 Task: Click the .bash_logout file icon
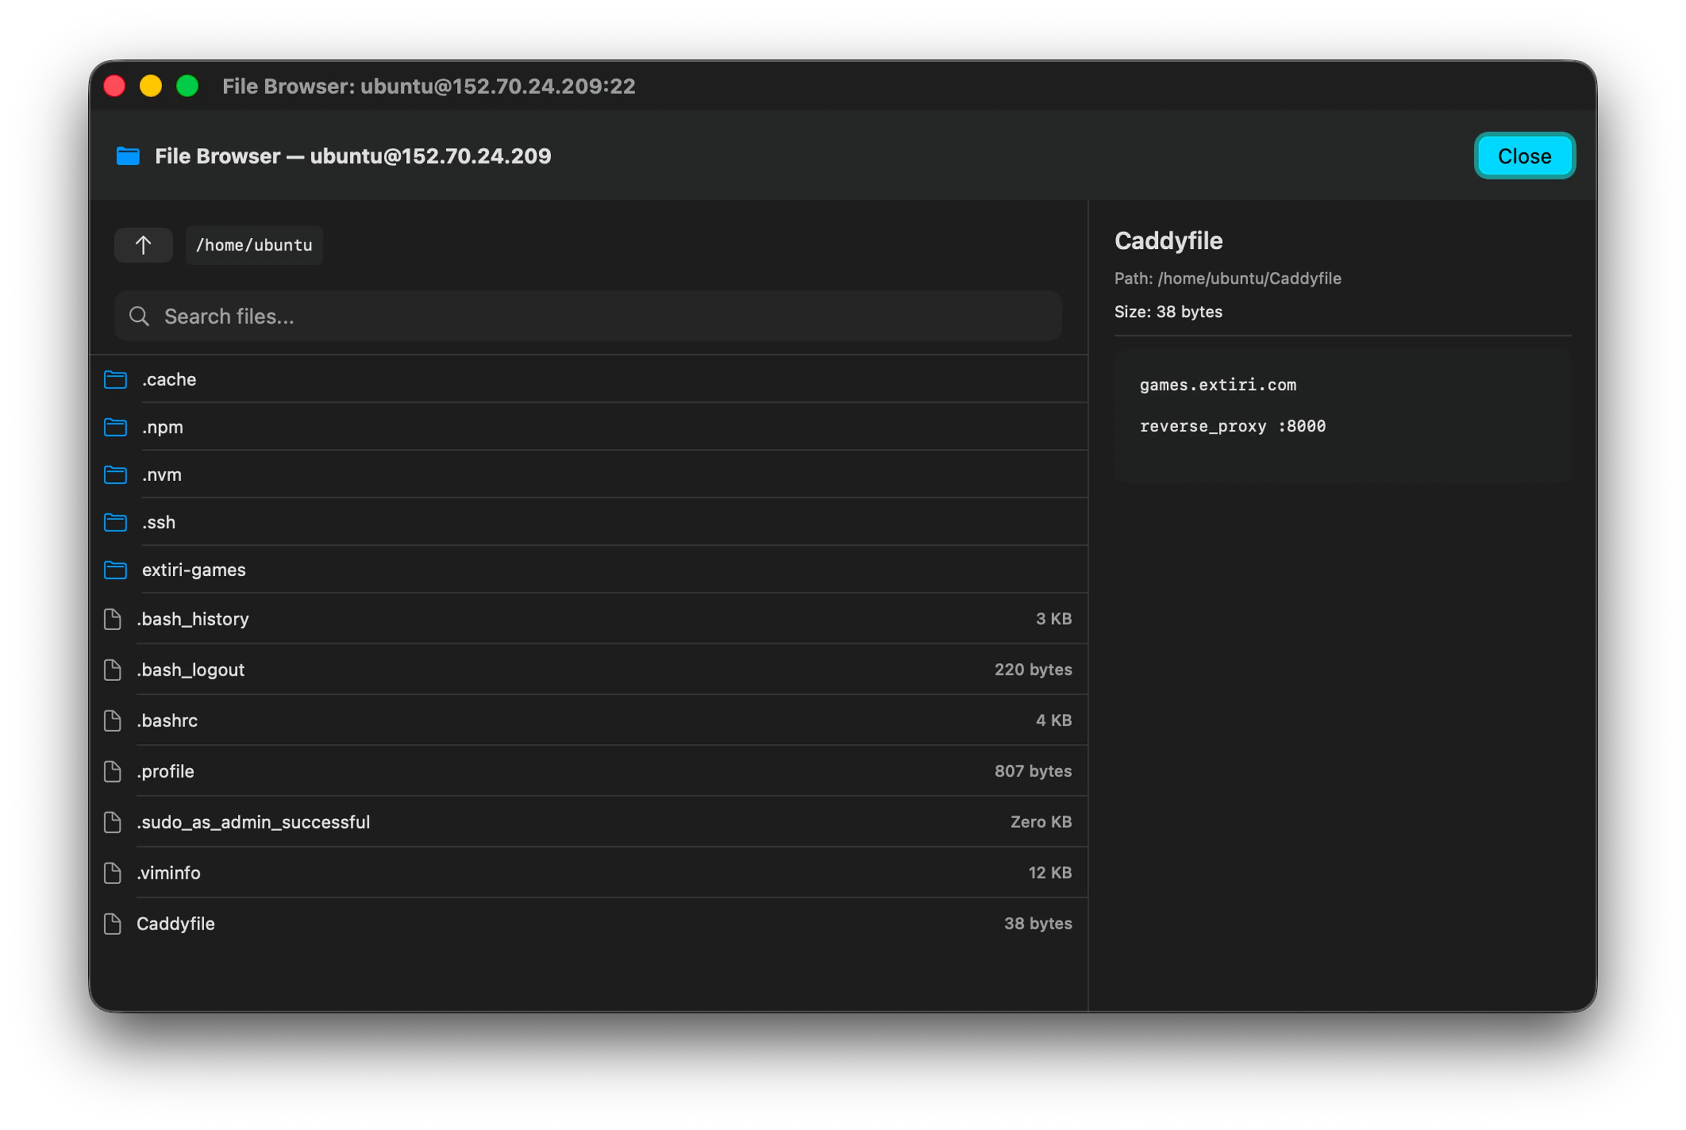pos(112,670)
